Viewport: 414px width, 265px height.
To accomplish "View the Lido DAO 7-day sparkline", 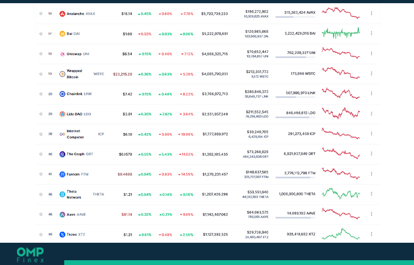I will (341, 113).
